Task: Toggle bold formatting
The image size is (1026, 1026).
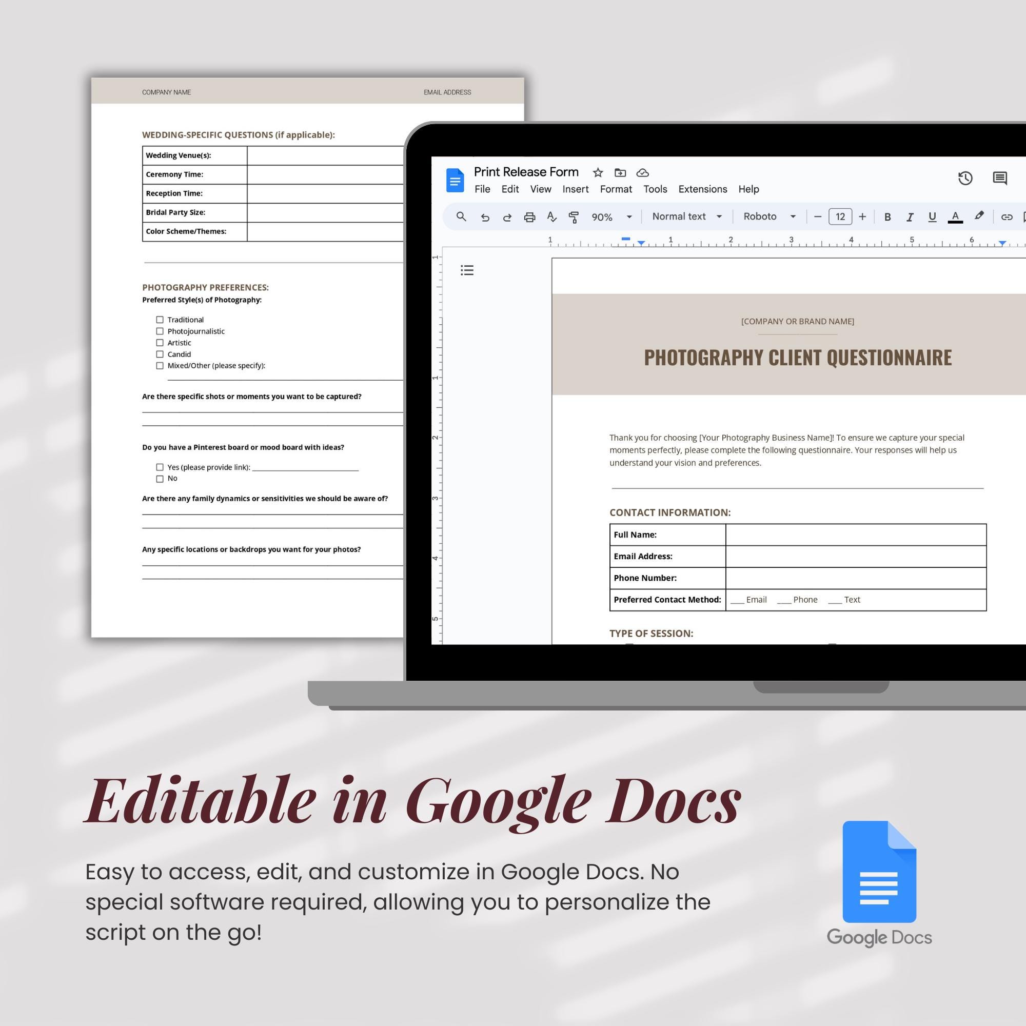Action: [887, 216]
